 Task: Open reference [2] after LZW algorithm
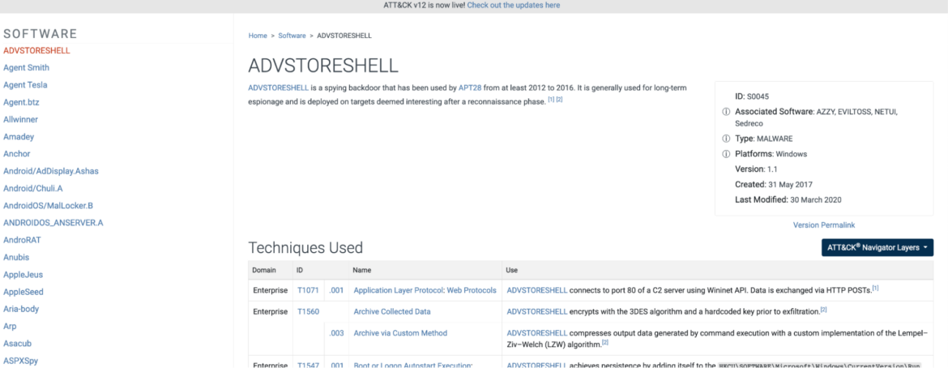click(604, 342)
